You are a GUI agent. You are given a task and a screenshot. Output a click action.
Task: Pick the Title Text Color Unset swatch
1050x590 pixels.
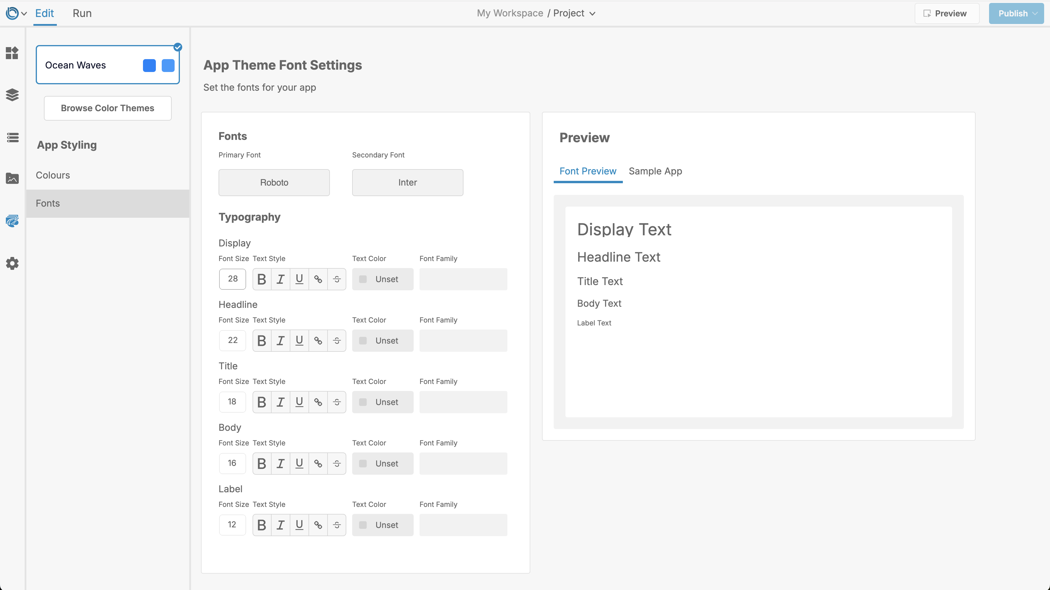(383, 402)
